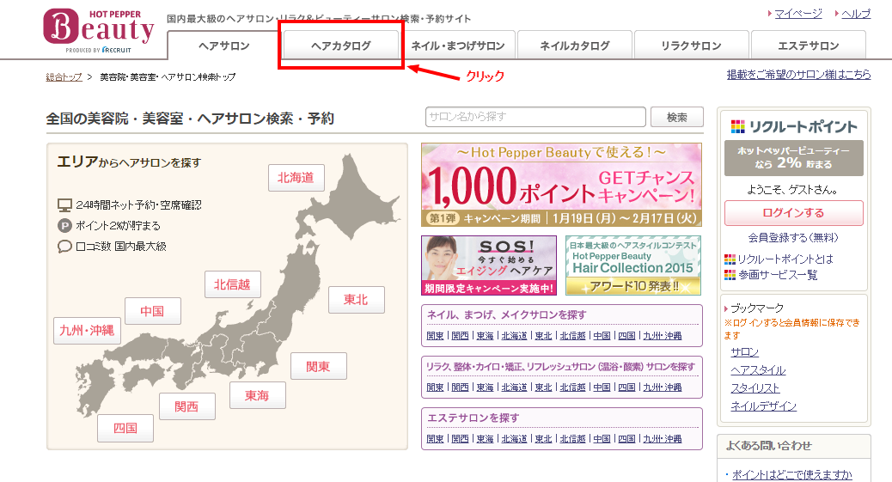Viewport: 892px width, 482px height.
Task: Click the ヘルプ link at top
Action: (x=856, y=14)
